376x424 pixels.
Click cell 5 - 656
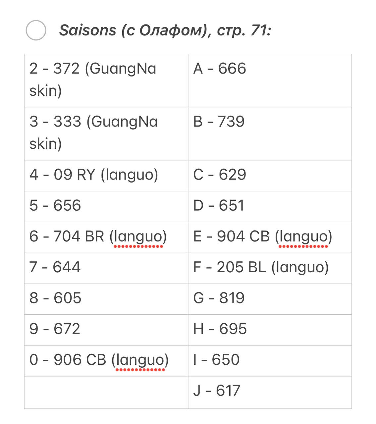tap(106, 206)
